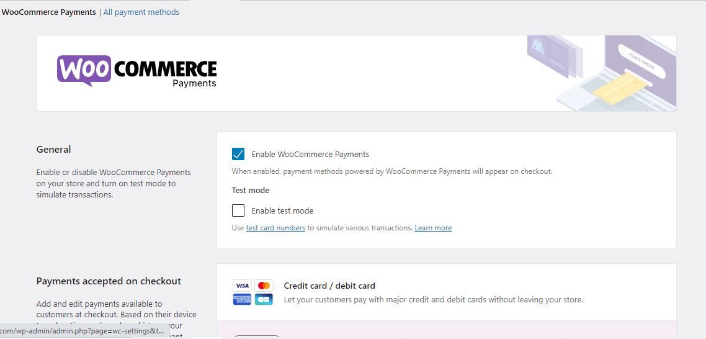Click the General section heading

[53, 149]
